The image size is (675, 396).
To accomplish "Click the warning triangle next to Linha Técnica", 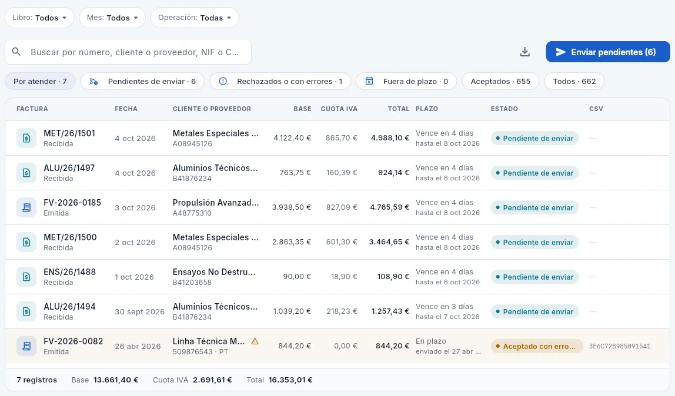I will point(255,341).
